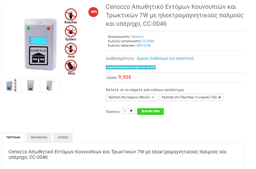Select the ΠΕΡΙΓΡΑΦΗ tab
This screenshot has width=256, height=169.
13,137
